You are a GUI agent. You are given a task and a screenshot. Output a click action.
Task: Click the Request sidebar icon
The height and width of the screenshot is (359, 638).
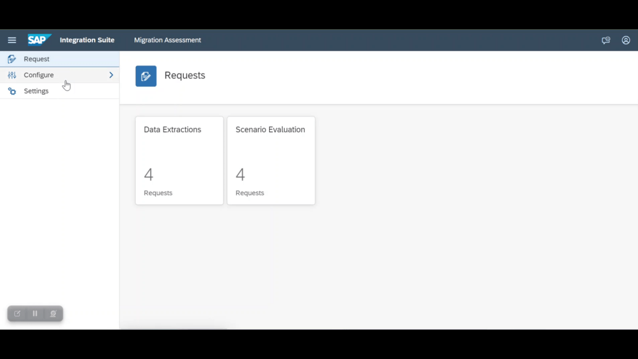point(12,59)
